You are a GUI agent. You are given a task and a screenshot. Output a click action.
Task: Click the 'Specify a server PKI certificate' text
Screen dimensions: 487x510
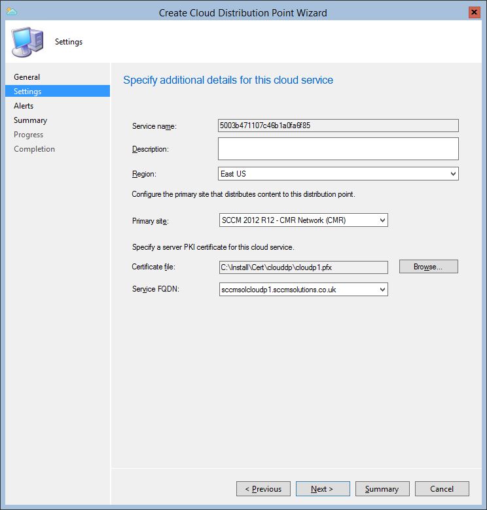click(x=213, y=247)
